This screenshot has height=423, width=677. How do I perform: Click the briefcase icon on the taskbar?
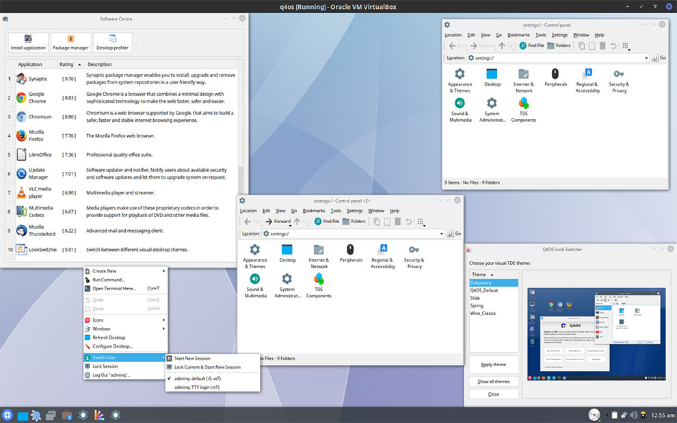click(67, 415)
